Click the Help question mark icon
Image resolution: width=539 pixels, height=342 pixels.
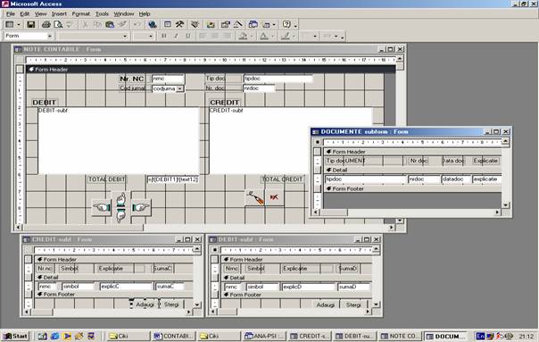(x=286, y=24)
